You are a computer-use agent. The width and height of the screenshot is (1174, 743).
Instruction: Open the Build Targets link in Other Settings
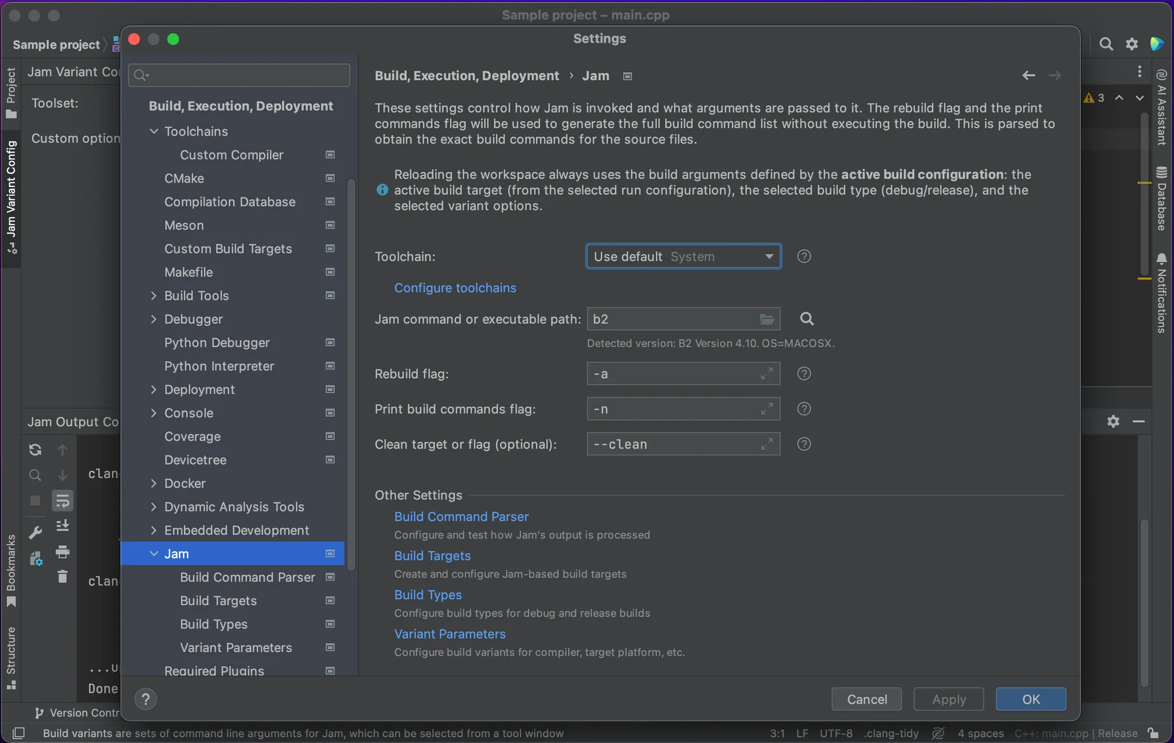coord(433,556)
